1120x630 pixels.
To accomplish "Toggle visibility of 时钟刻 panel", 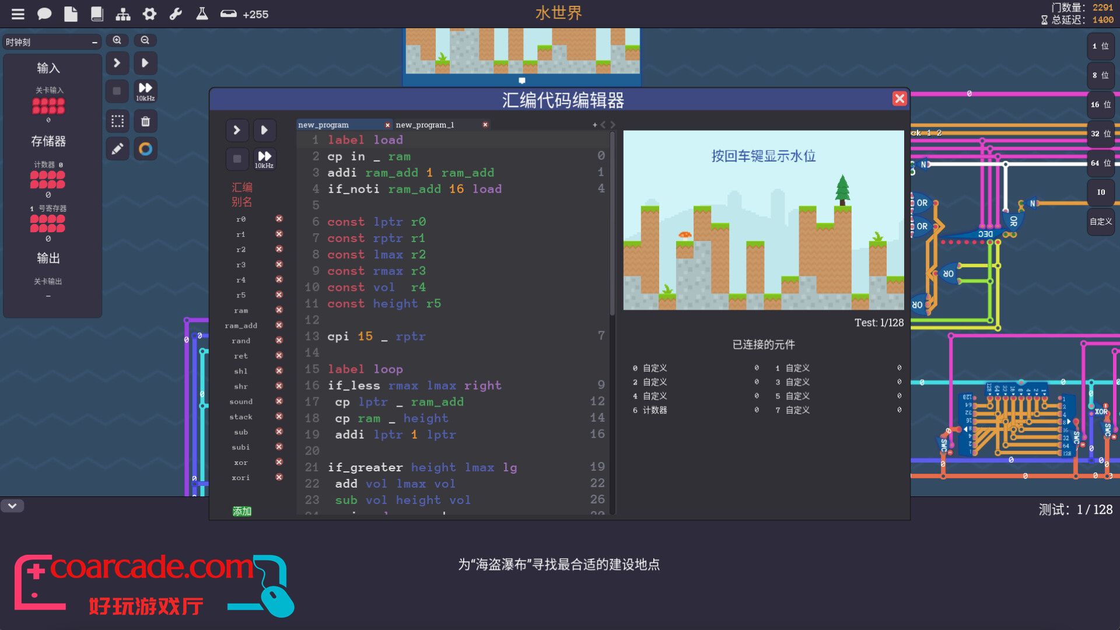I will (94, 41).
